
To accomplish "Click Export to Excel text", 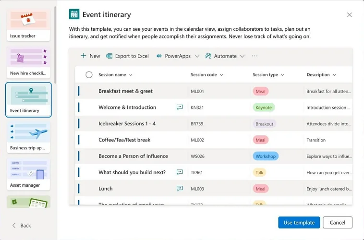I will 132,56.
